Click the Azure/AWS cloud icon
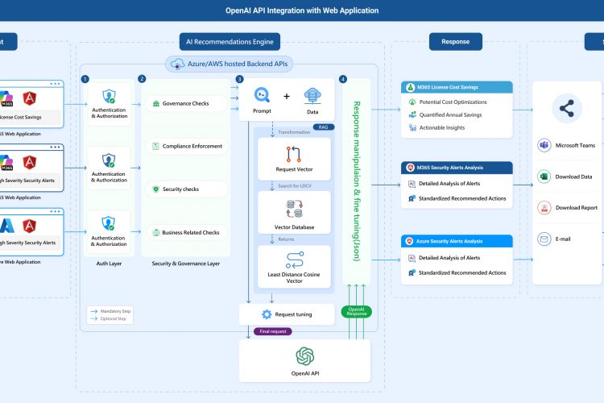604x403 pixels. pyautogui.click(x=178, y=64)
